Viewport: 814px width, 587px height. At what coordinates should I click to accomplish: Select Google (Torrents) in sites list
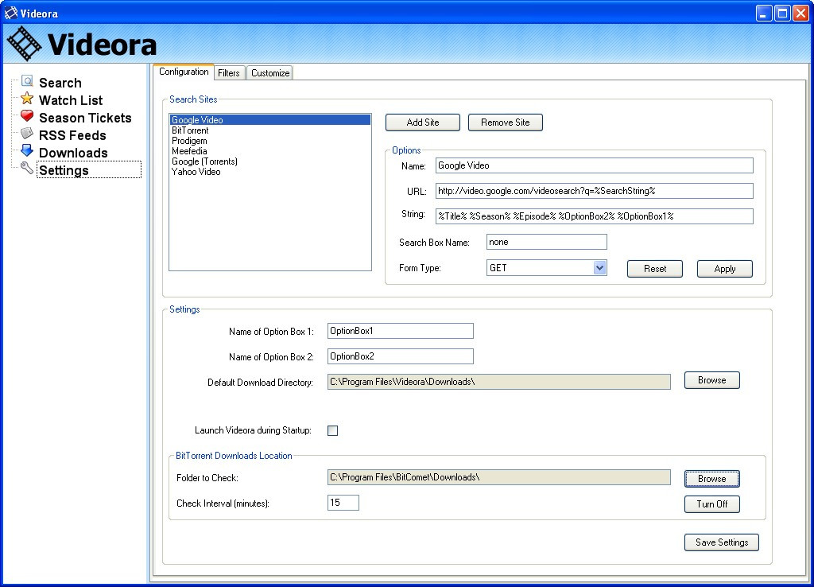pyautogui.click(x=270, y=161)
